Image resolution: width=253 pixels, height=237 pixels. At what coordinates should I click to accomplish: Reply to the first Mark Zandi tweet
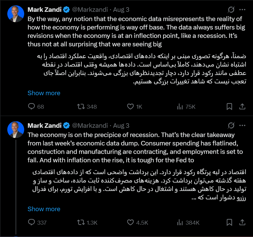tap(32, 107)
